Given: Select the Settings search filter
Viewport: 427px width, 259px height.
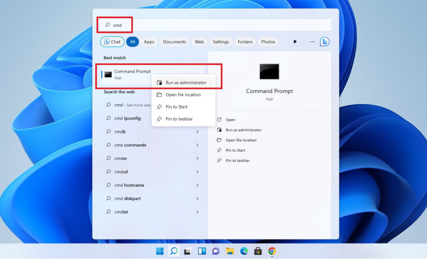Looking at the screenshot, I should point(221,42).
